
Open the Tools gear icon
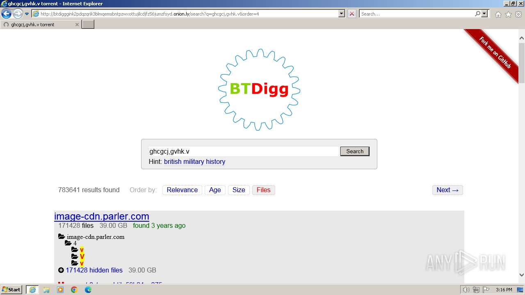coord(518,14)
